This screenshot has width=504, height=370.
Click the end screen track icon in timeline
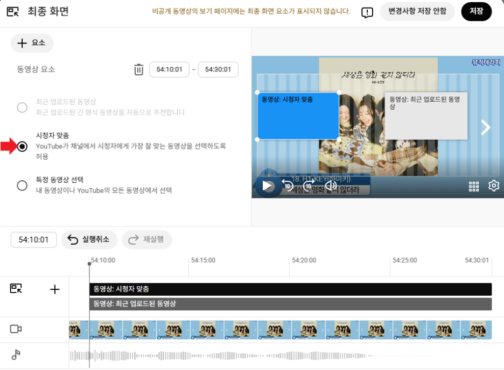pyautogui.click(x=16, y=288)
